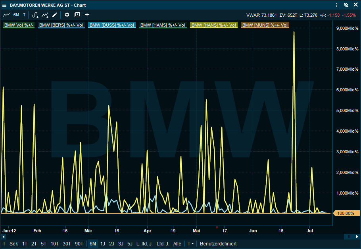Image resolution: width=361 pixels, height=249 pixels.
Task: Open the 6M period dropdown in the toolbar
Action: pyautogui.click(x=16, y=15)
